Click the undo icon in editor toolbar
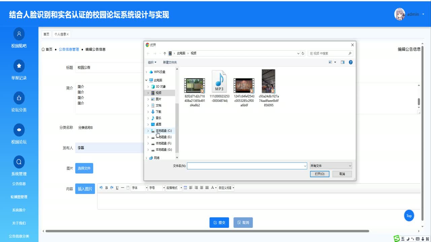 pos(101,188)
